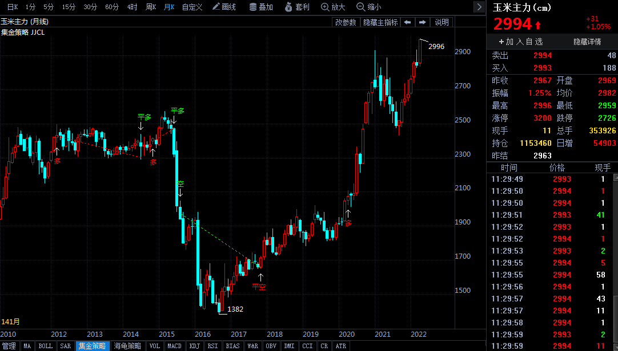Click the 持仓 value 1153460
Viewport: 618px width, 351px height.
pos(536,143)
